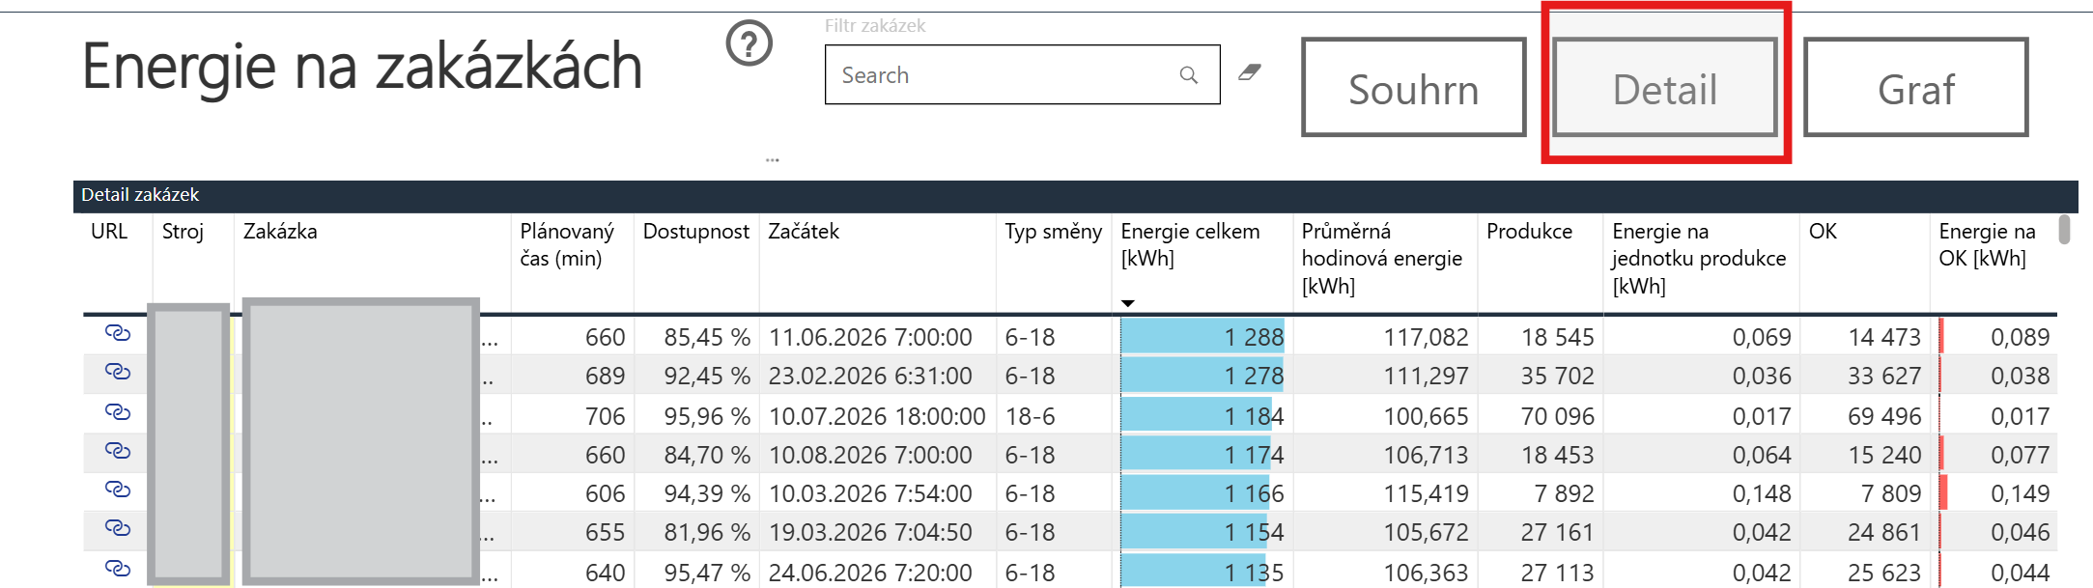The image size is (2093, 588).
Task: Focus the Filtr zakázek search field
Action: point(1022,74)
